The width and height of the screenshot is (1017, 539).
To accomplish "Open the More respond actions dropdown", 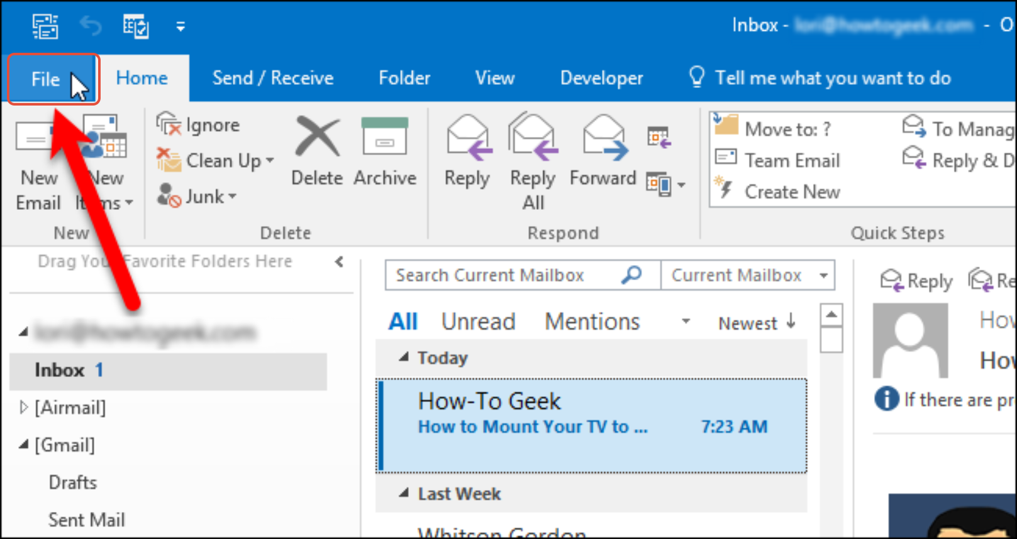I will [665, 185].
